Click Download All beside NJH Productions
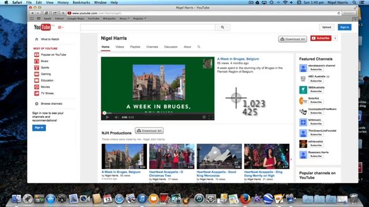This screenshot has height=207, width=369. (x=149, y=131)
